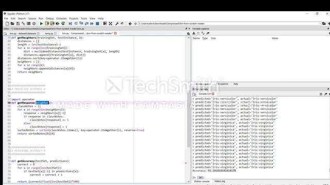
Task: Click the eraser icon in Variable explorer
Action: coord(208,33)
